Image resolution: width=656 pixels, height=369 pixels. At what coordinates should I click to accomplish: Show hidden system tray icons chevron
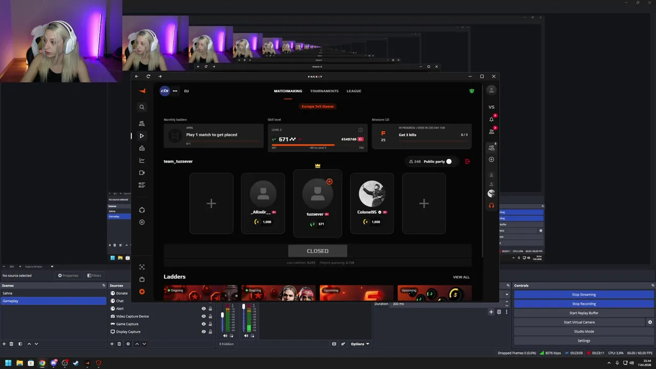click(609, 363)
